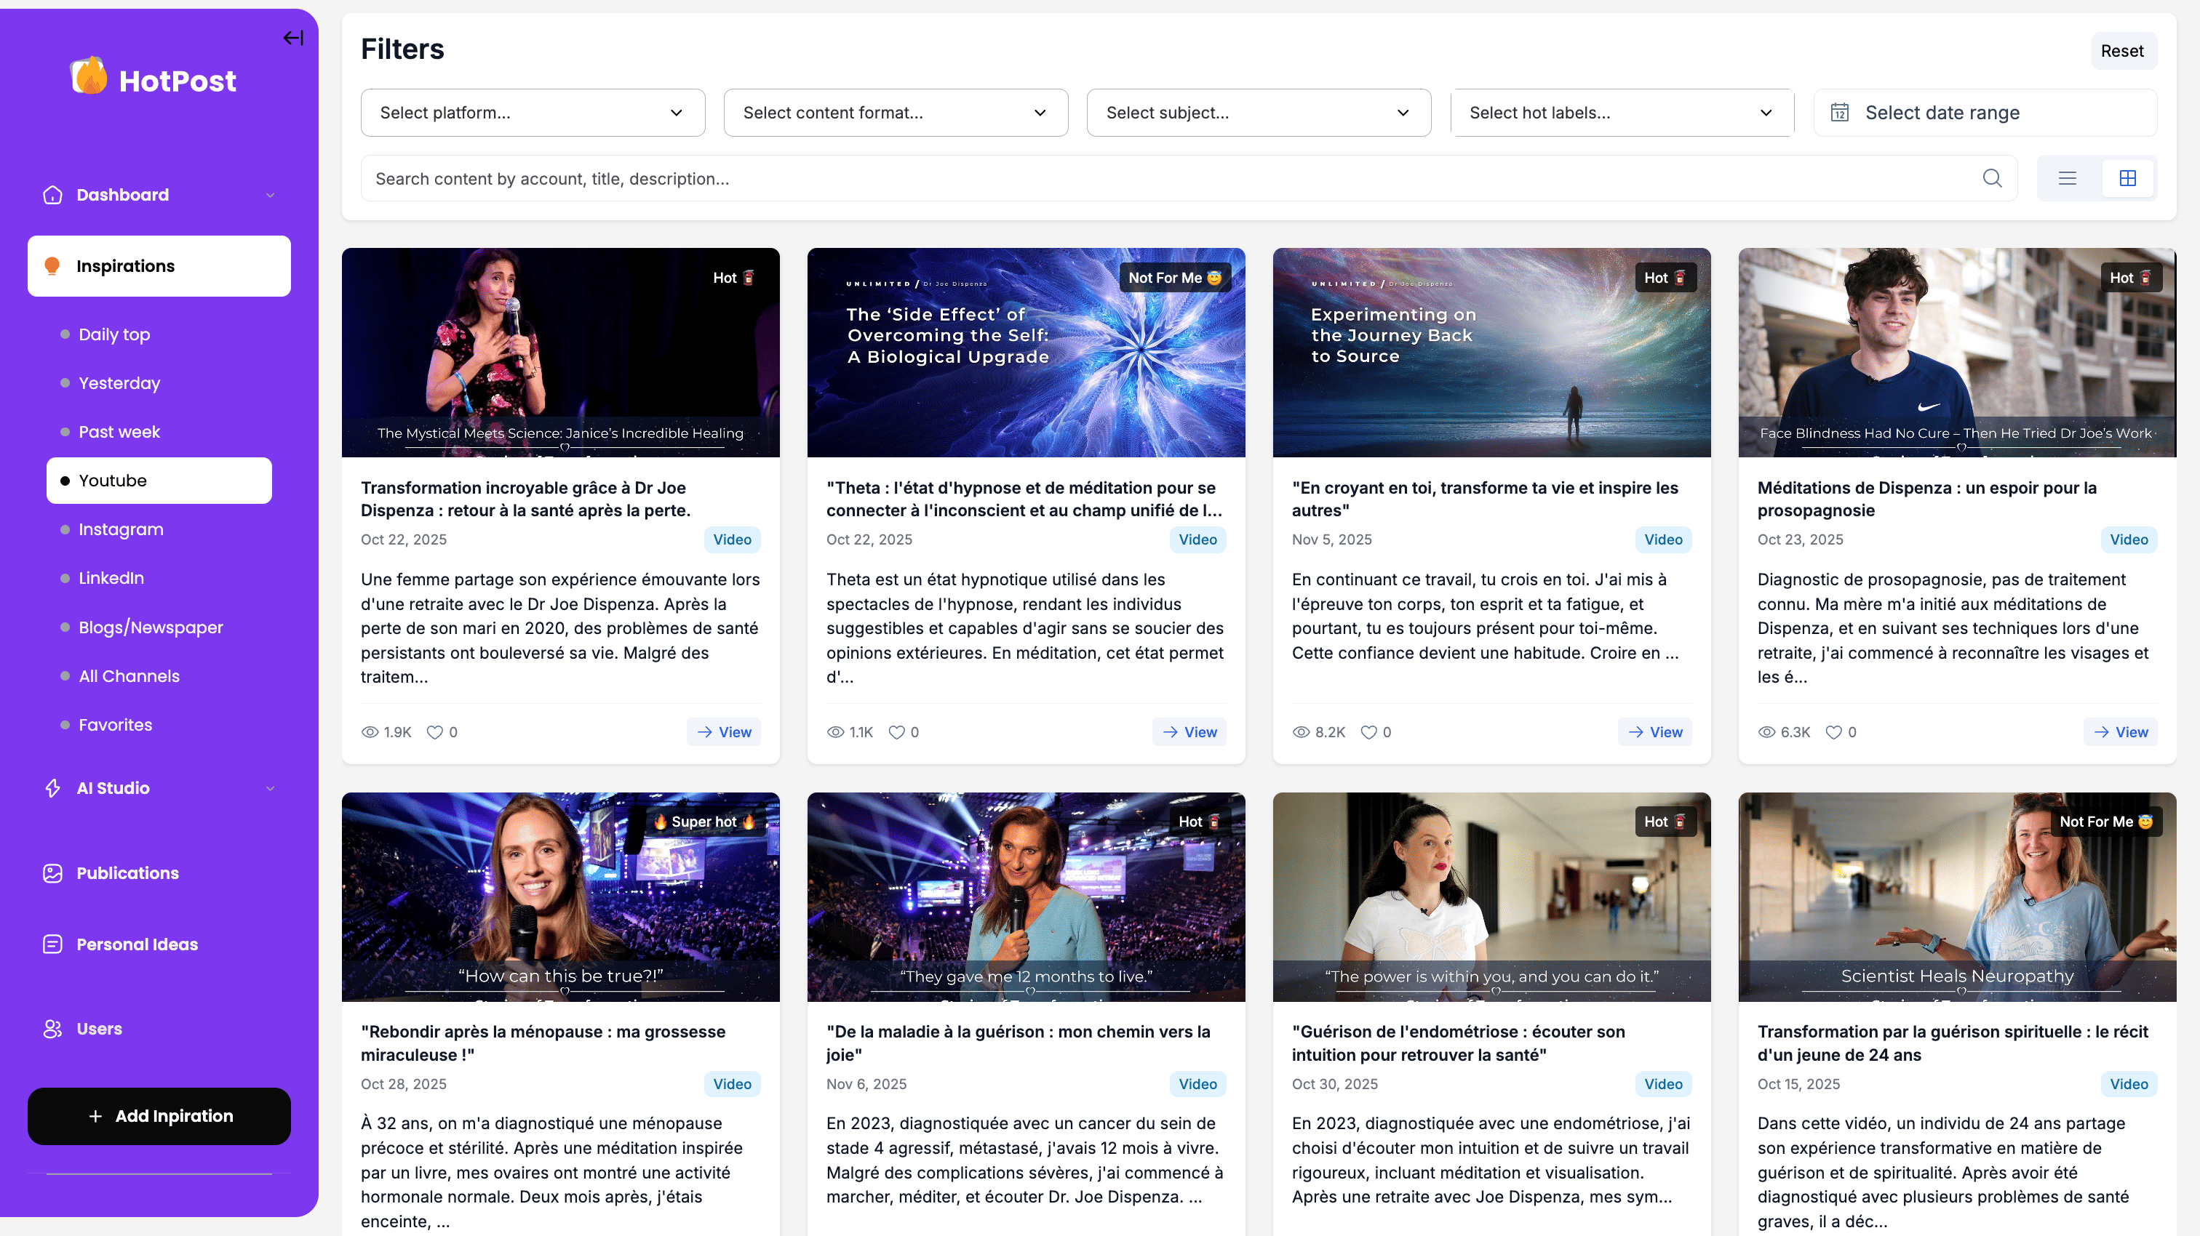Expand the Dashboard menu chevron
Image resolution: width=2200 pixels, height=1236 pixels.
[270, 196]
